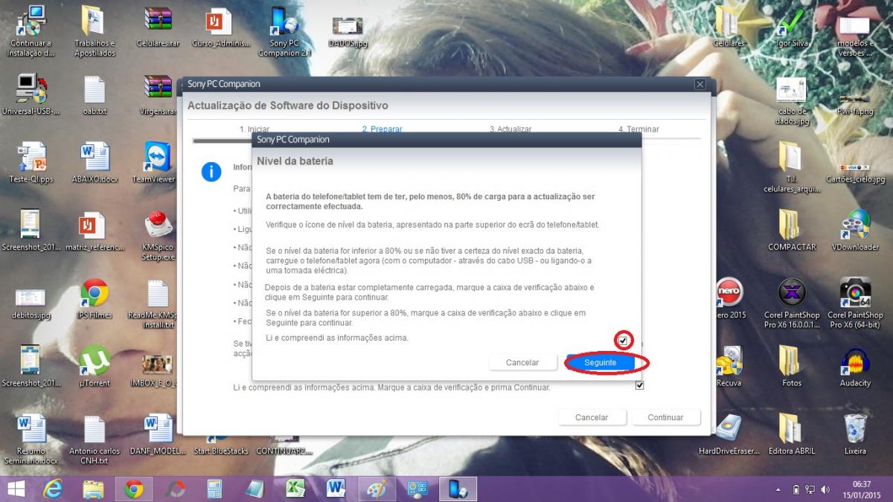Select the Universal-USB desktop icon

tap(30, 95)
